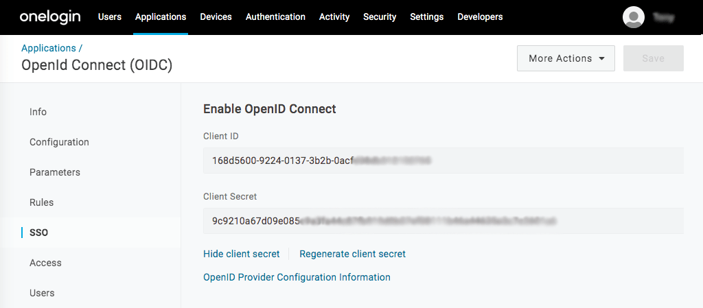Screen dimensions: 703x308
Task: Open the Settings menu
Action: (x=426, y=16)
